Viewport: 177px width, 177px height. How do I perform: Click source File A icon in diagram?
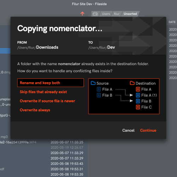tap(99, 89)
